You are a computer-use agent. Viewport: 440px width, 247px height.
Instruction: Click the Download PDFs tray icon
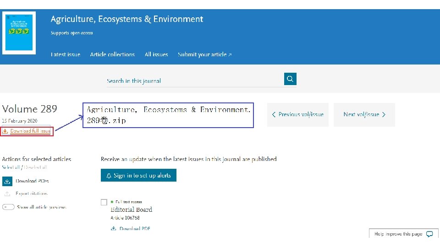(7, 181)
